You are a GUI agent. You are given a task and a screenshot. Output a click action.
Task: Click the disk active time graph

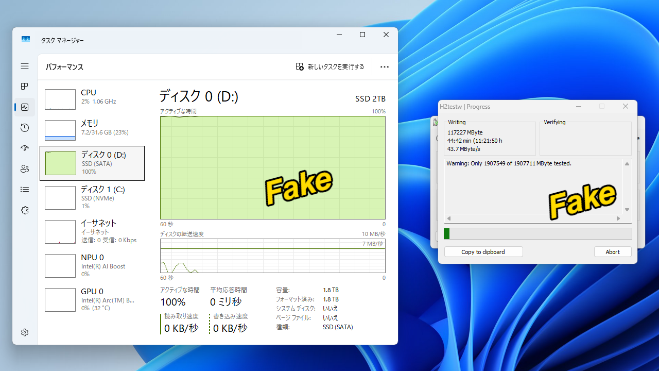coord(272,167)
